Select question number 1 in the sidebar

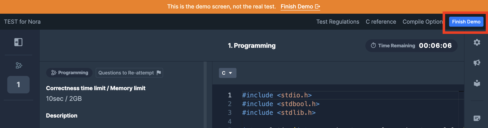(18, 85)
